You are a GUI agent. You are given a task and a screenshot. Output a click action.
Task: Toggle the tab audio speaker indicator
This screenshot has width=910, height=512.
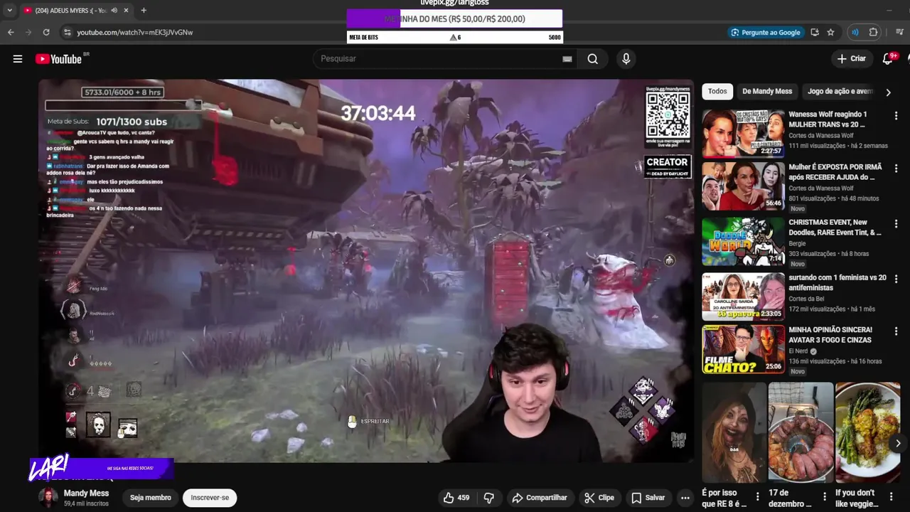[x=114, y=11]
